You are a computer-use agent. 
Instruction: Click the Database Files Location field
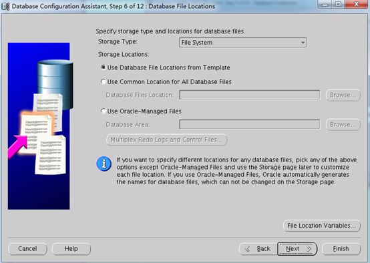(x=250, y=95)
